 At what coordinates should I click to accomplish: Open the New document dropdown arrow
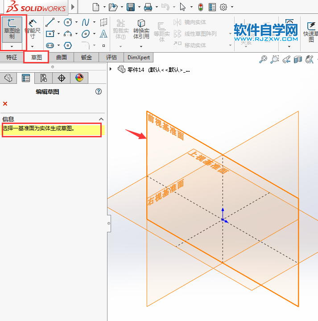[104, 7]
